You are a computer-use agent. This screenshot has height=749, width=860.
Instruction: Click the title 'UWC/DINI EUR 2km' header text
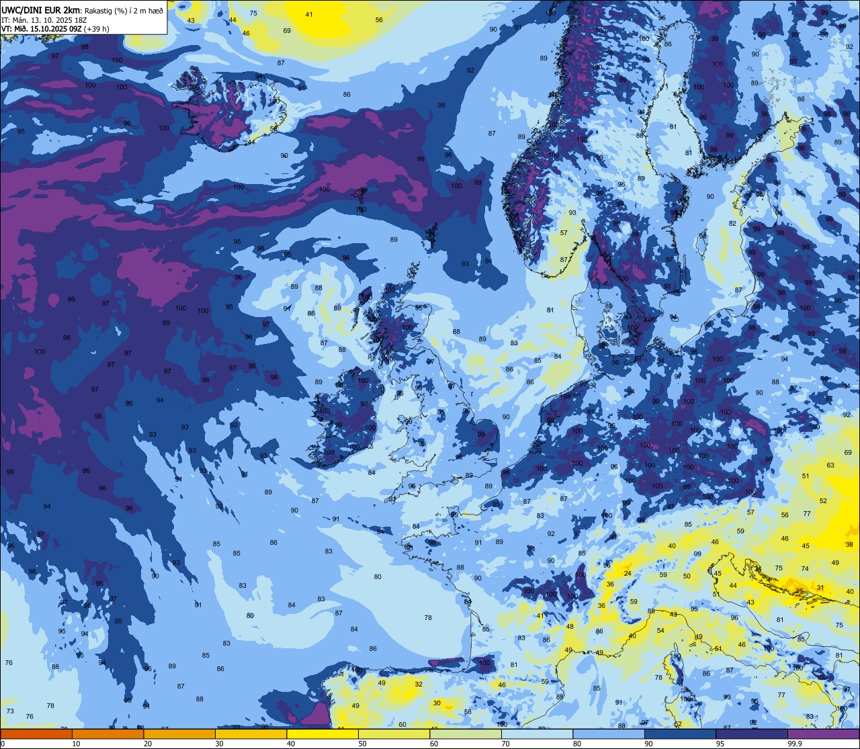pyautogui.click(x=39, y=9)
